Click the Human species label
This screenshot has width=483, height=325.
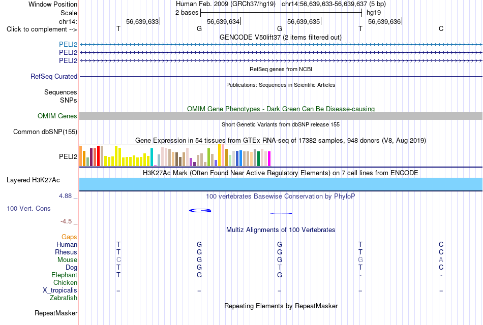click(x=67, y=244)
